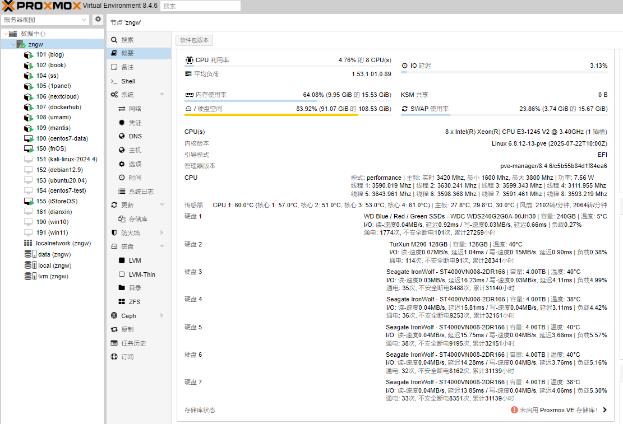
Task: Click the 任务历史 task history icon
Action: (114, 343)
